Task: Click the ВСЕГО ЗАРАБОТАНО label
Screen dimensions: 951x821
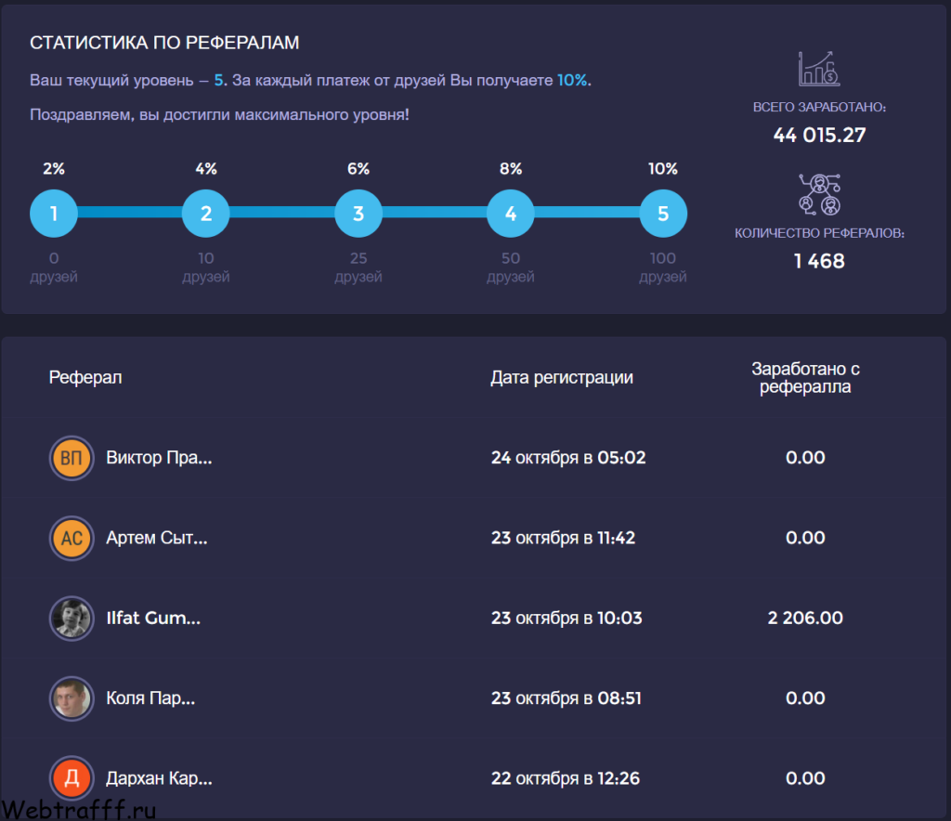Action: coord(819,108)
